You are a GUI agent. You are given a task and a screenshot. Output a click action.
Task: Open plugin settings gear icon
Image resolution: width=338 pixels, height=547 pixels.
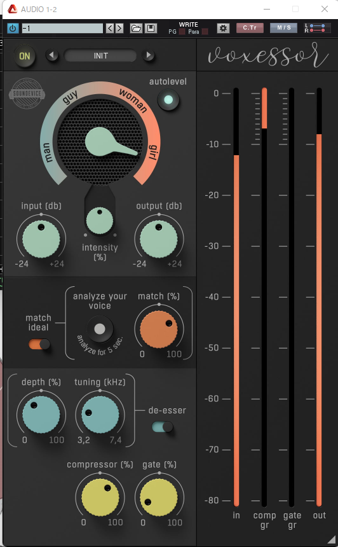[223, 28]
